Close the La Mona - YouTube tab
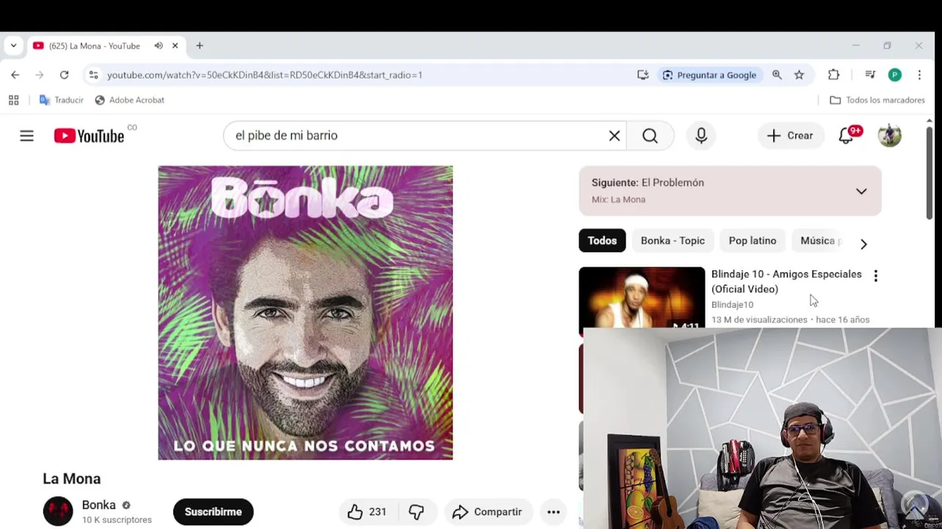Viewport: 942px width, 529px height. click(x=175, y=46)
